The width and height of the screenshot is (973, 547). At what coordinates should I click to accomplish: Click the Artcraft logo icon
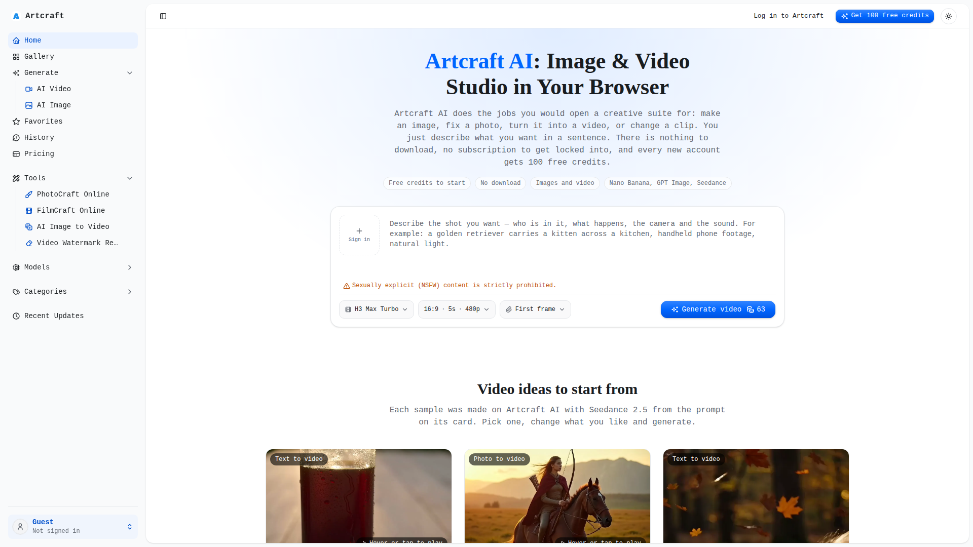[16, 16]
